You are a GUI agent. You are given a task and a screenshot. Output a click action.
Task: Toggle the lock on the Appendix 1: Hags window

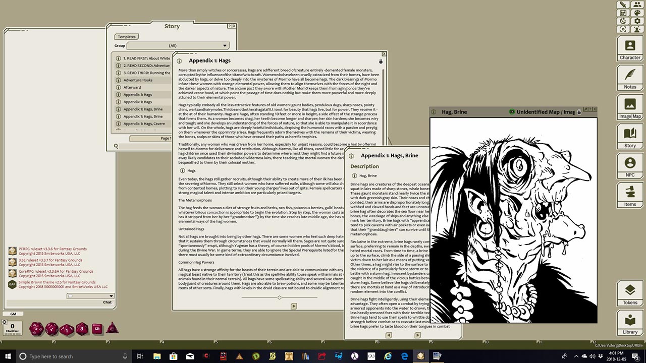[381, 61]
